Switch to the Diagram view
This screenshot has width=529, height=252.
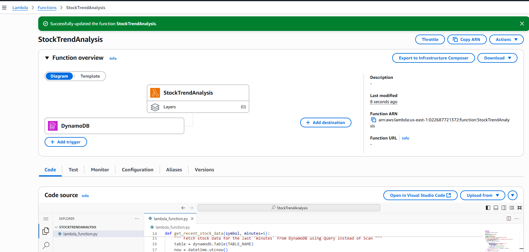(59, 76)
